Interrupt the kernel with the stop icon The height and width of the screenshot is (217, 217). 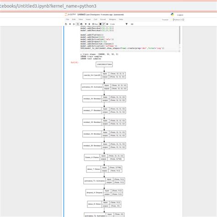tap(100, 24)
